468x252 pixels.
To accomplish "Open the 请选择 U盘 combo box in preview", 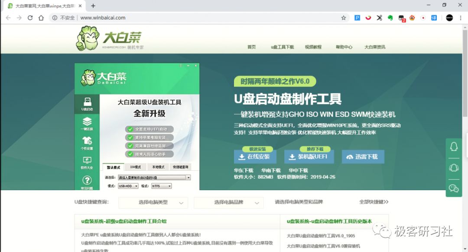I will coord(154,178).
